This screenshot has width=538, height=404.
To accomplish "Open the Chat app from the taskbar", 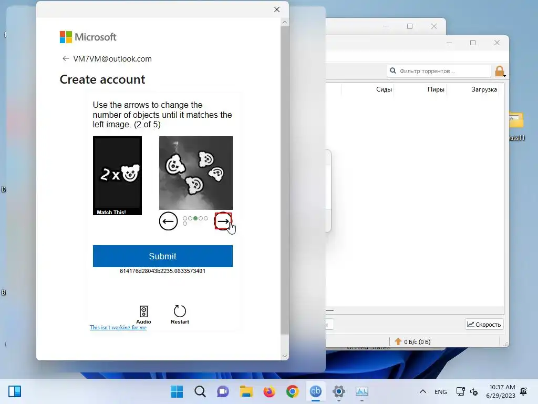I will (223, 391).
